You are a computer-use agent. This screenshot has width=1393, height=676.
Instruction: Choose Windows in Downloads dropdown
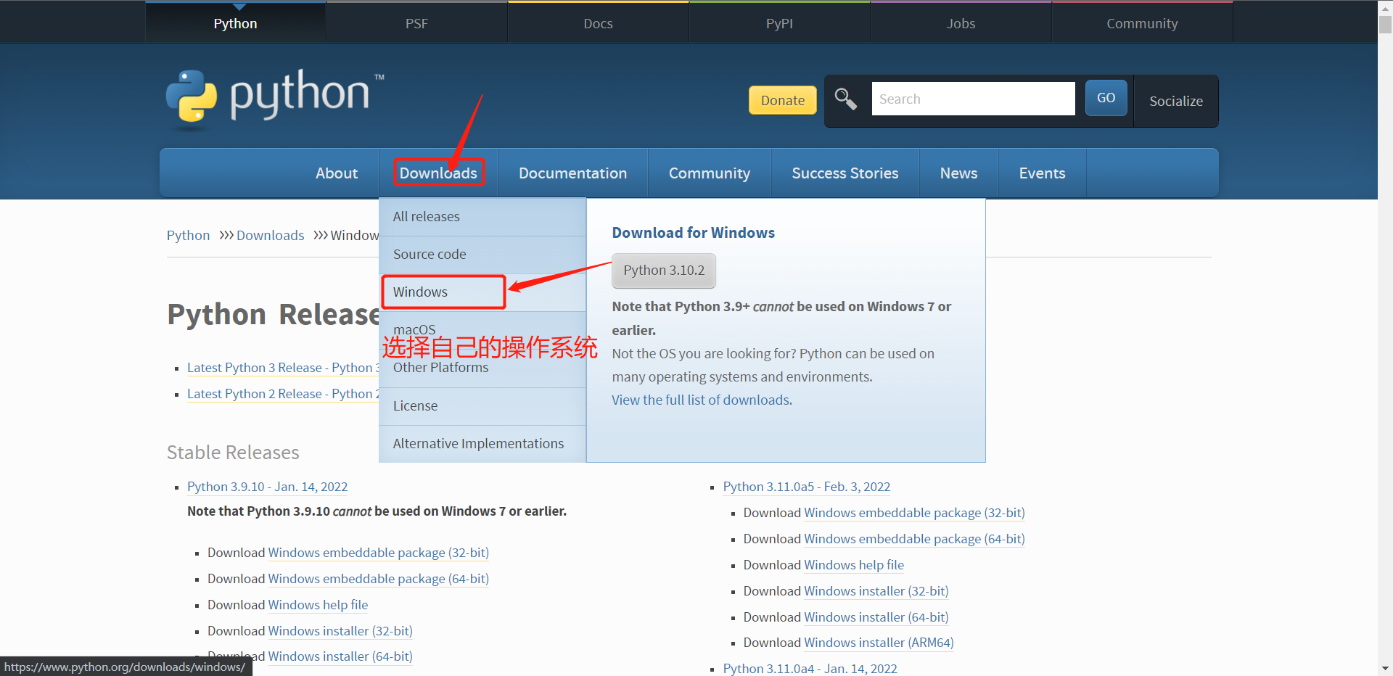(x=482, y=292)
